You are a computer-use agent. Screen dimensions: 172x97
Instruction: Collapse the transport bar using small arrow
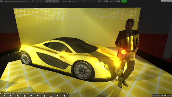[x=67, y=93]
